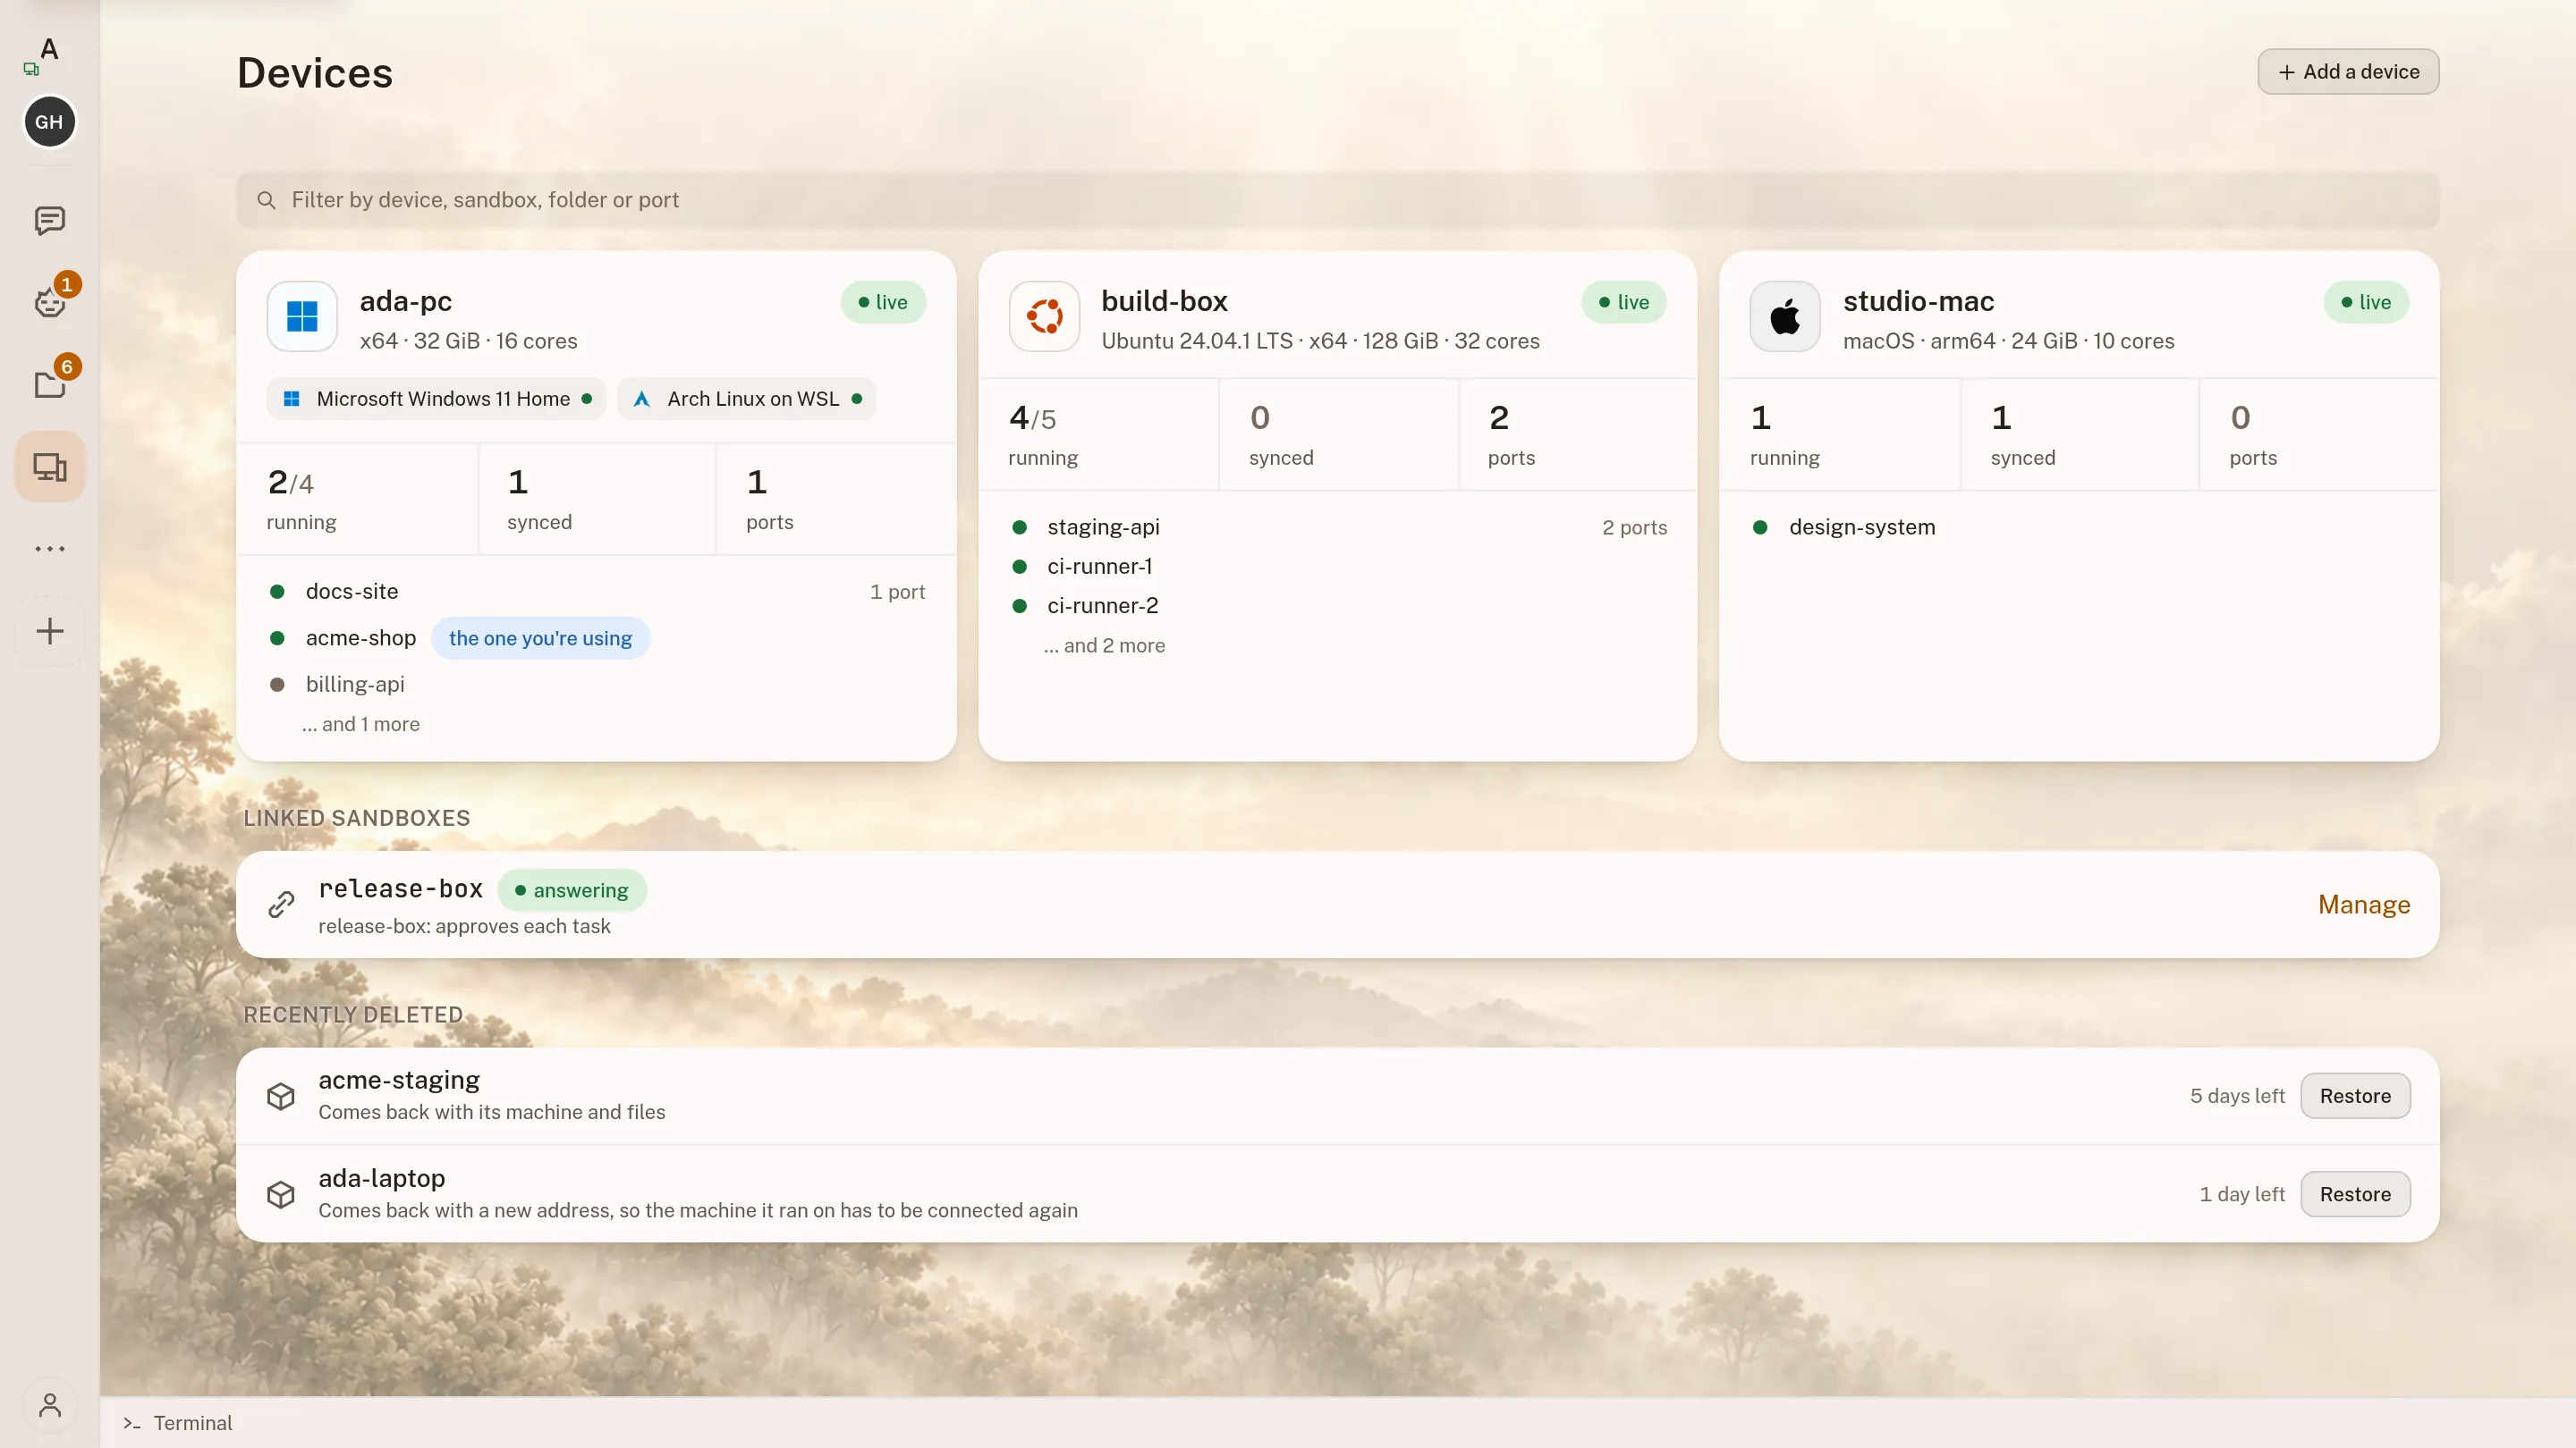Image resolution: width=2576 pixels, height=1448 pixels.
Task: Focus the Filter by device input field
Action: coord(1337,200)
